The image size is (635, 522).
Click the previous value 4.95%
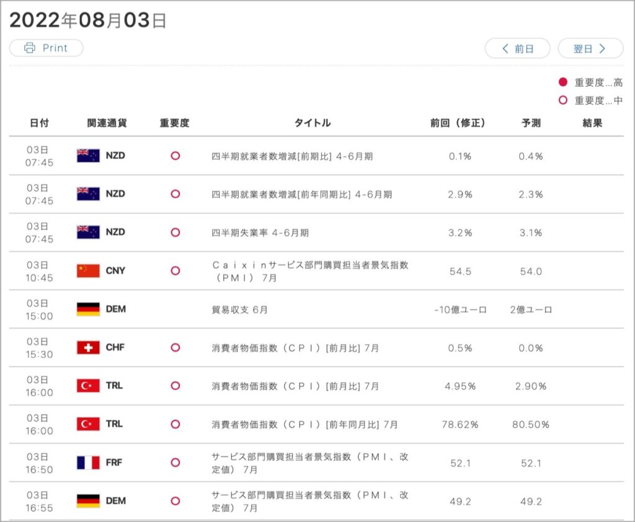pyautogui.click(x=460, y=386)
